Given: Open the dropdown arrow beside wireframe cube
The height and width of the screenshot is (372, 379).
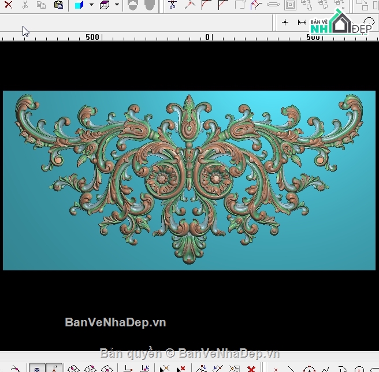Looking at the screenshot, I should [x=117, y=5].
